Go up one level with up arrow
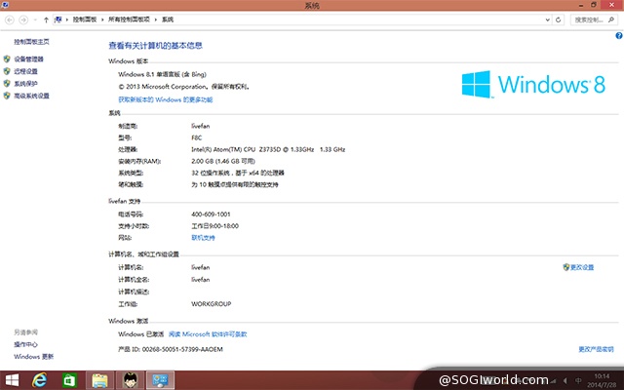 pyautogui.click(x=46, y=19)
